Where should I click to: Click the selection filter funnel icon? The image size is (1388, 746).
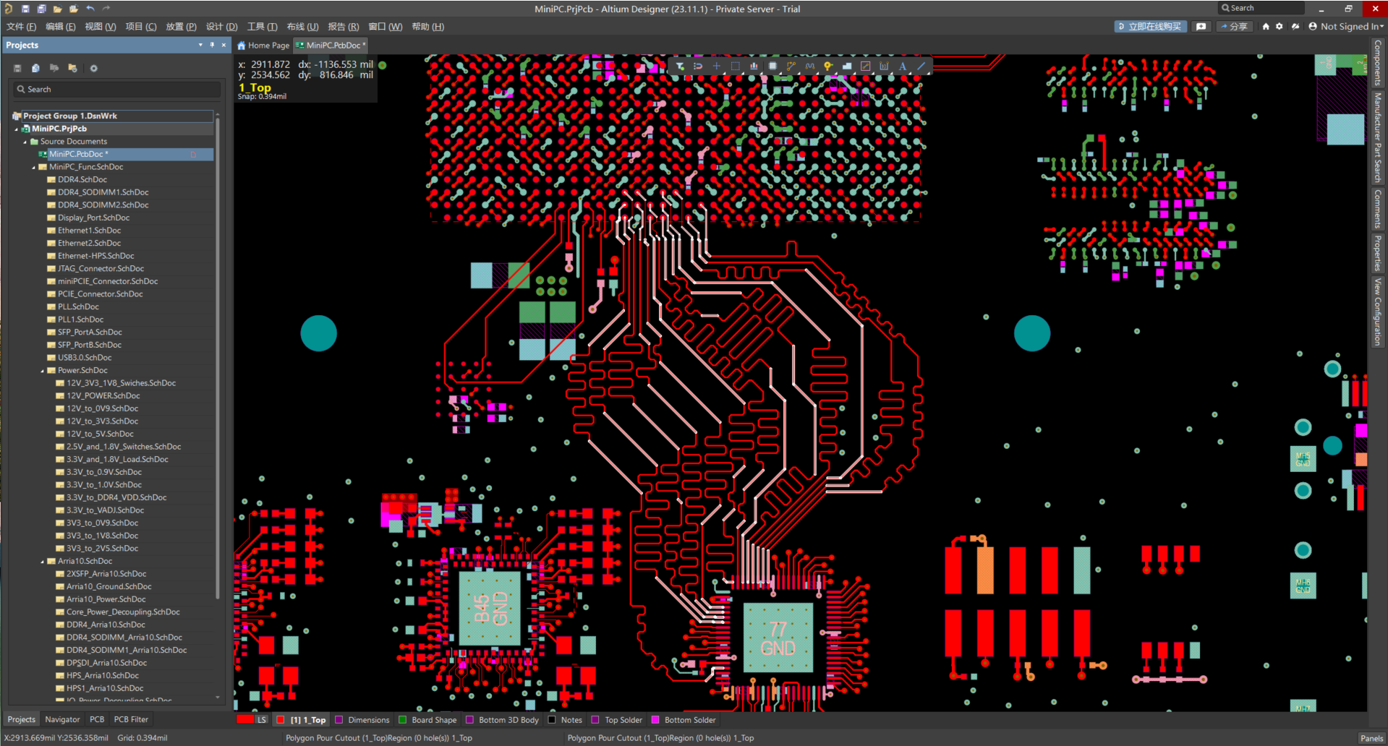pos(680,66)
